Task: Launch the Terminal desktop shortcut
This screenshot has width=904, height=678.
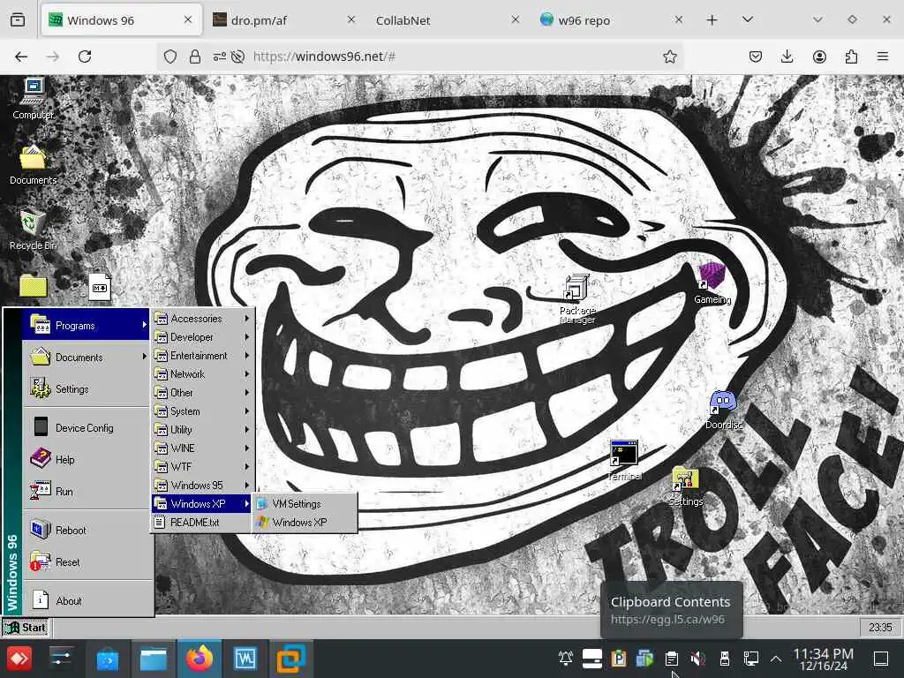Action: point(624,460)
